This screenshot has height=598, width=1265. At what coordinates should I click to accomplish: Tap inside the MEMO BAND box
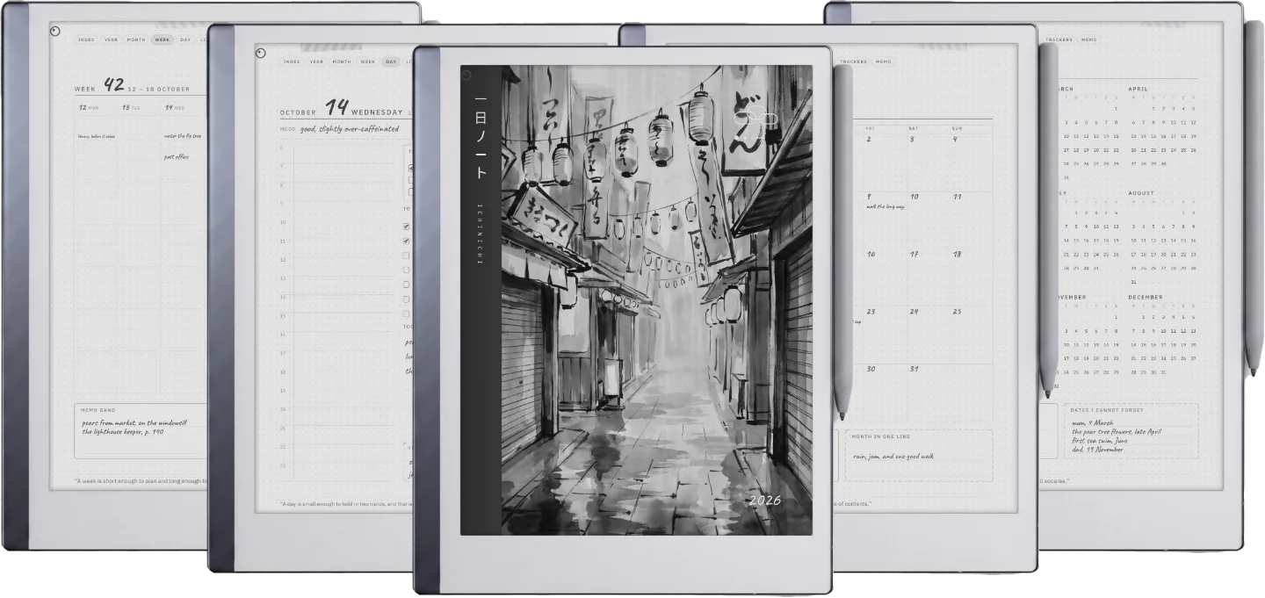(x=141, y=431)
